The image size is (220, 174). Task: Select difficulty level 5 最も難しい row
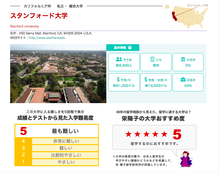point(57,131)
